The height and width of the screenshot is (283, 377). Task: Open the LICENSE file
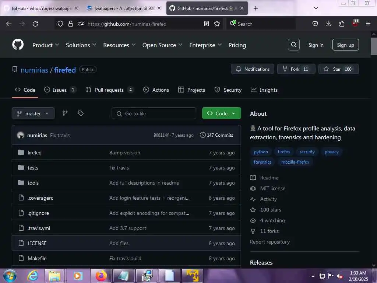tap(37, 243)
